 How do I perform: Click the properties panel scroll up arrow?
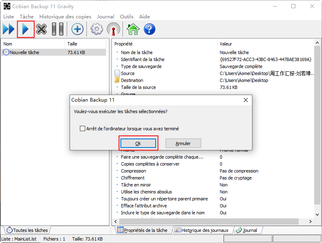[x=317, y=43]
